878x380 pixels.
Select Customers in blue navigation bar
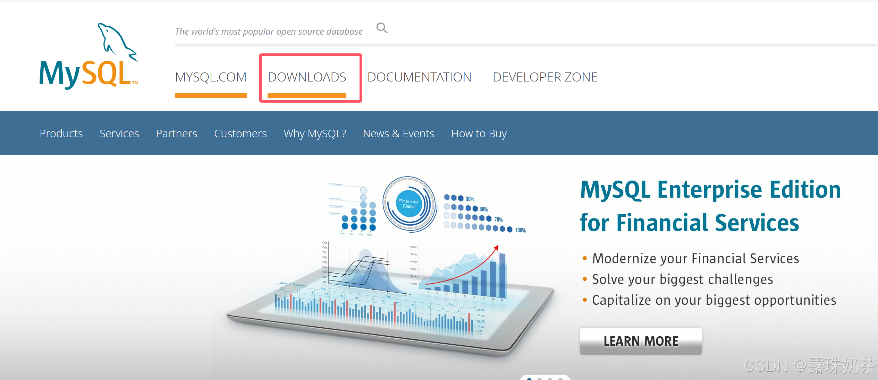click(240, 133)
